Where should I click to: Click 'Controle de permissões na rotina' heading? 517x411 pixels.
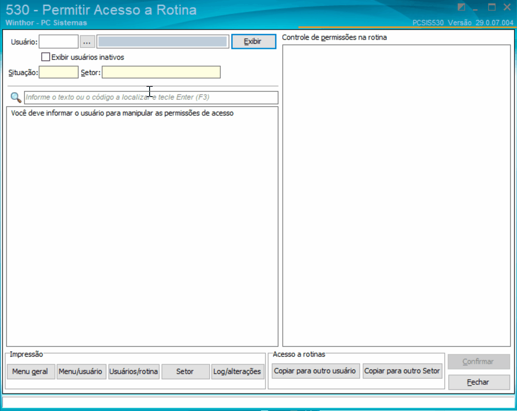pos(334,38)
